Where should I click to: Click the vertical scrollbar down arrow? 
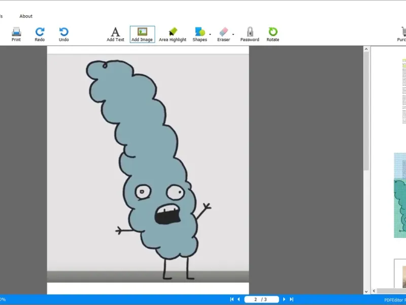point(366,291)
